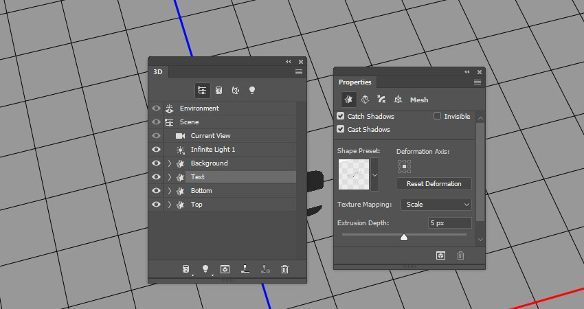Image resolution: width=584 pixels, height=309 pixels.
Task: Click the Current View camera icon
Action: [181, 136]
